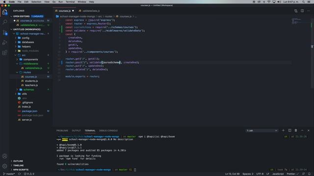
Task: Click the editor vertical scrollbar
Action: pos(313,53)
